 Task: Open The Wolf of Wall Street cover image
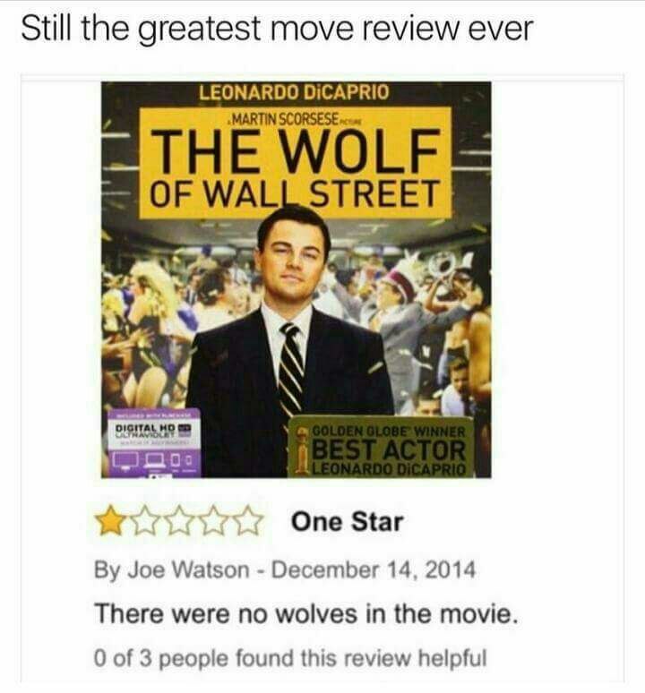pyautogui.click(x=296, y=279)
